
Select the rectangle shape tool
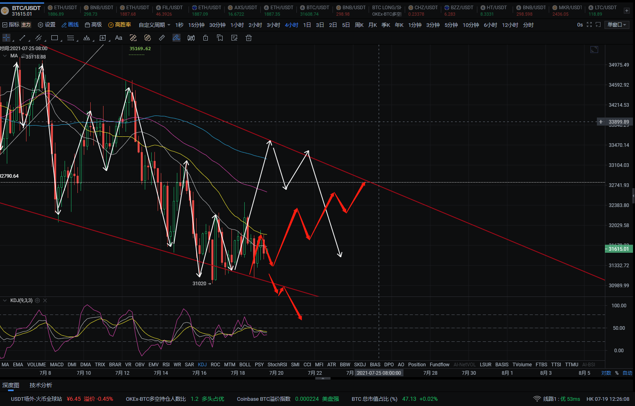(x=55, y=38)
